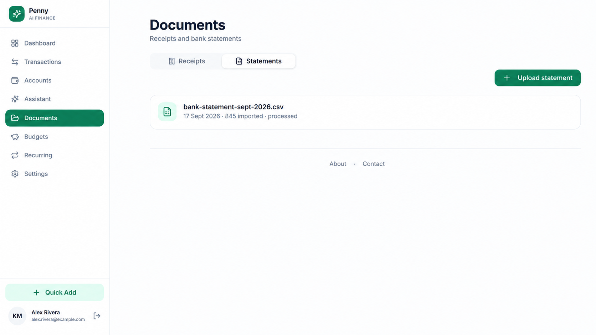Click the Budgets piggy bank icon
This screenshot has width=596, height=335.
(x=15, y=137)
